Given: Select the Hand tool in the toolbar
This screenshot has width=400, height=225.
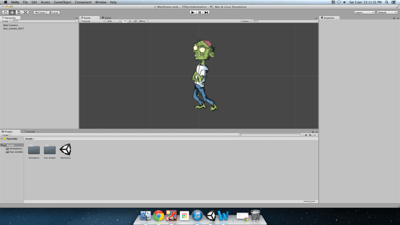Looking at the screenshot, I should pyautogui.click(x=5, y=12).
